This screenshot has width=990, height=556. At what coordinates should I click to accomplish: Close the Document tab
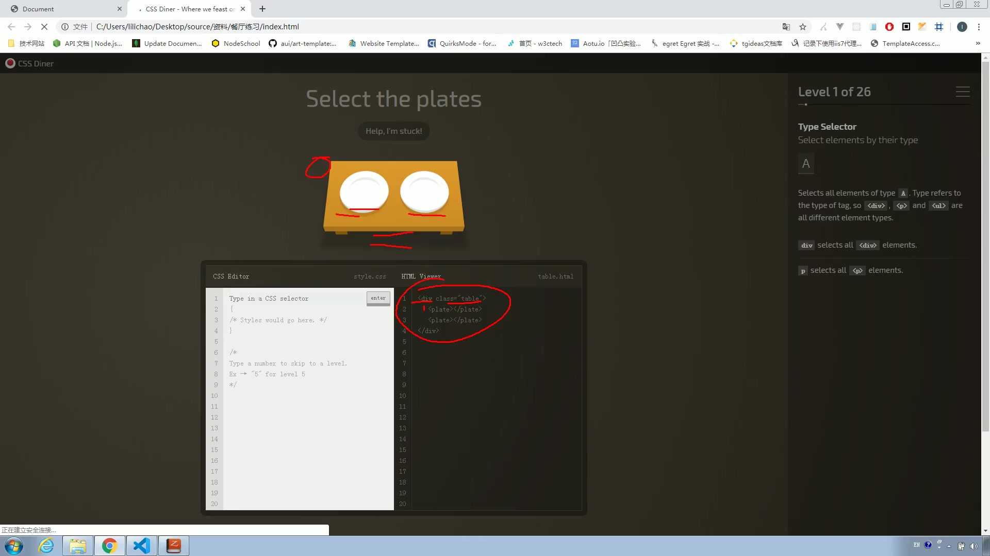click(119, 9)
